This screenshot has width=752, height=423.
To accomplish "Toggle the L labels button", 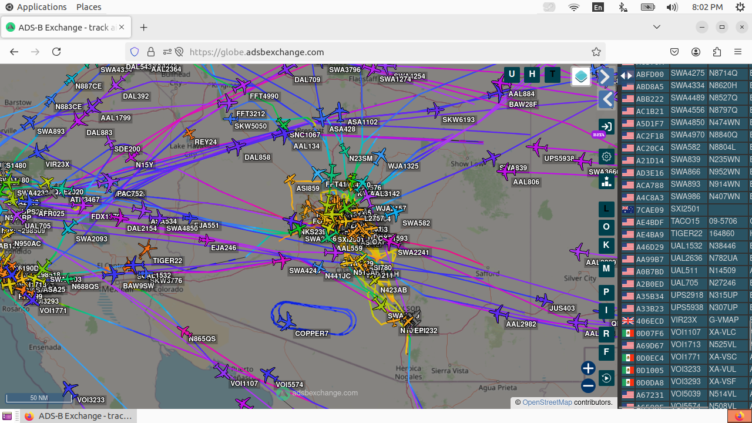I will (x=606, y=209).
